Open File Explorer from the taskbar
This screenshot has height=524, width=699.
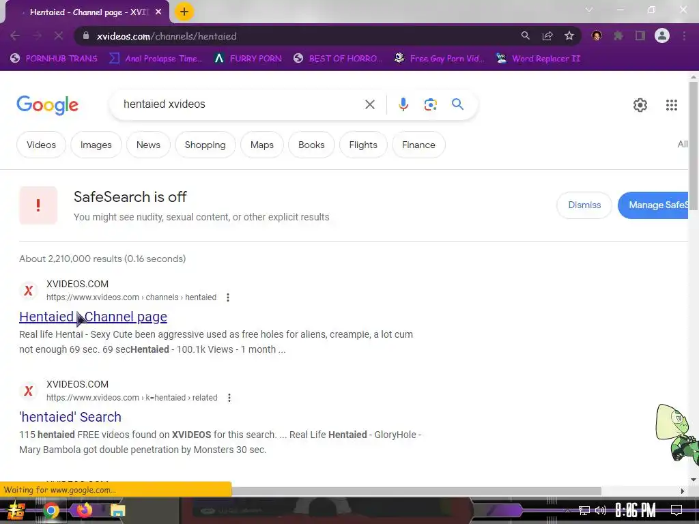click(117, 510)
